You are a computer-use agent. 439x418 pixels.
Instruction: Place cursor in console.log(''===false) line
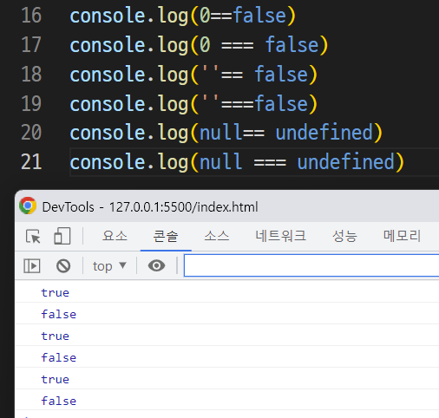[193, 104]
